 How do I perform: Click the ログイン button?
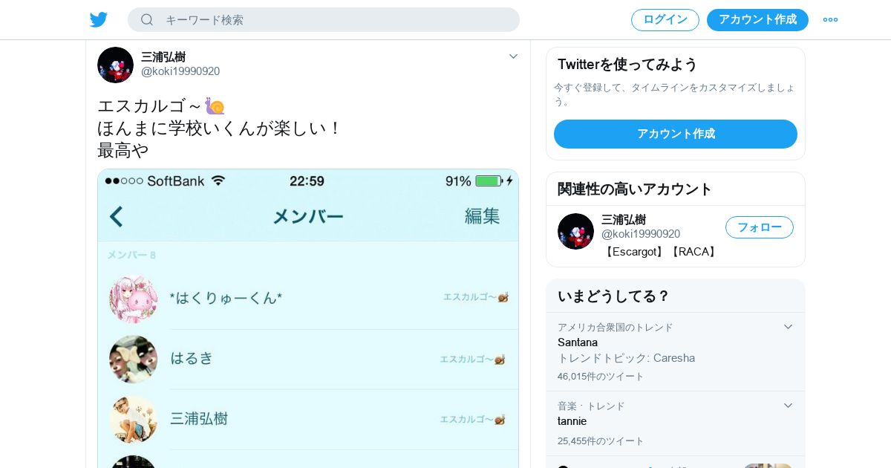click(665, 20)
